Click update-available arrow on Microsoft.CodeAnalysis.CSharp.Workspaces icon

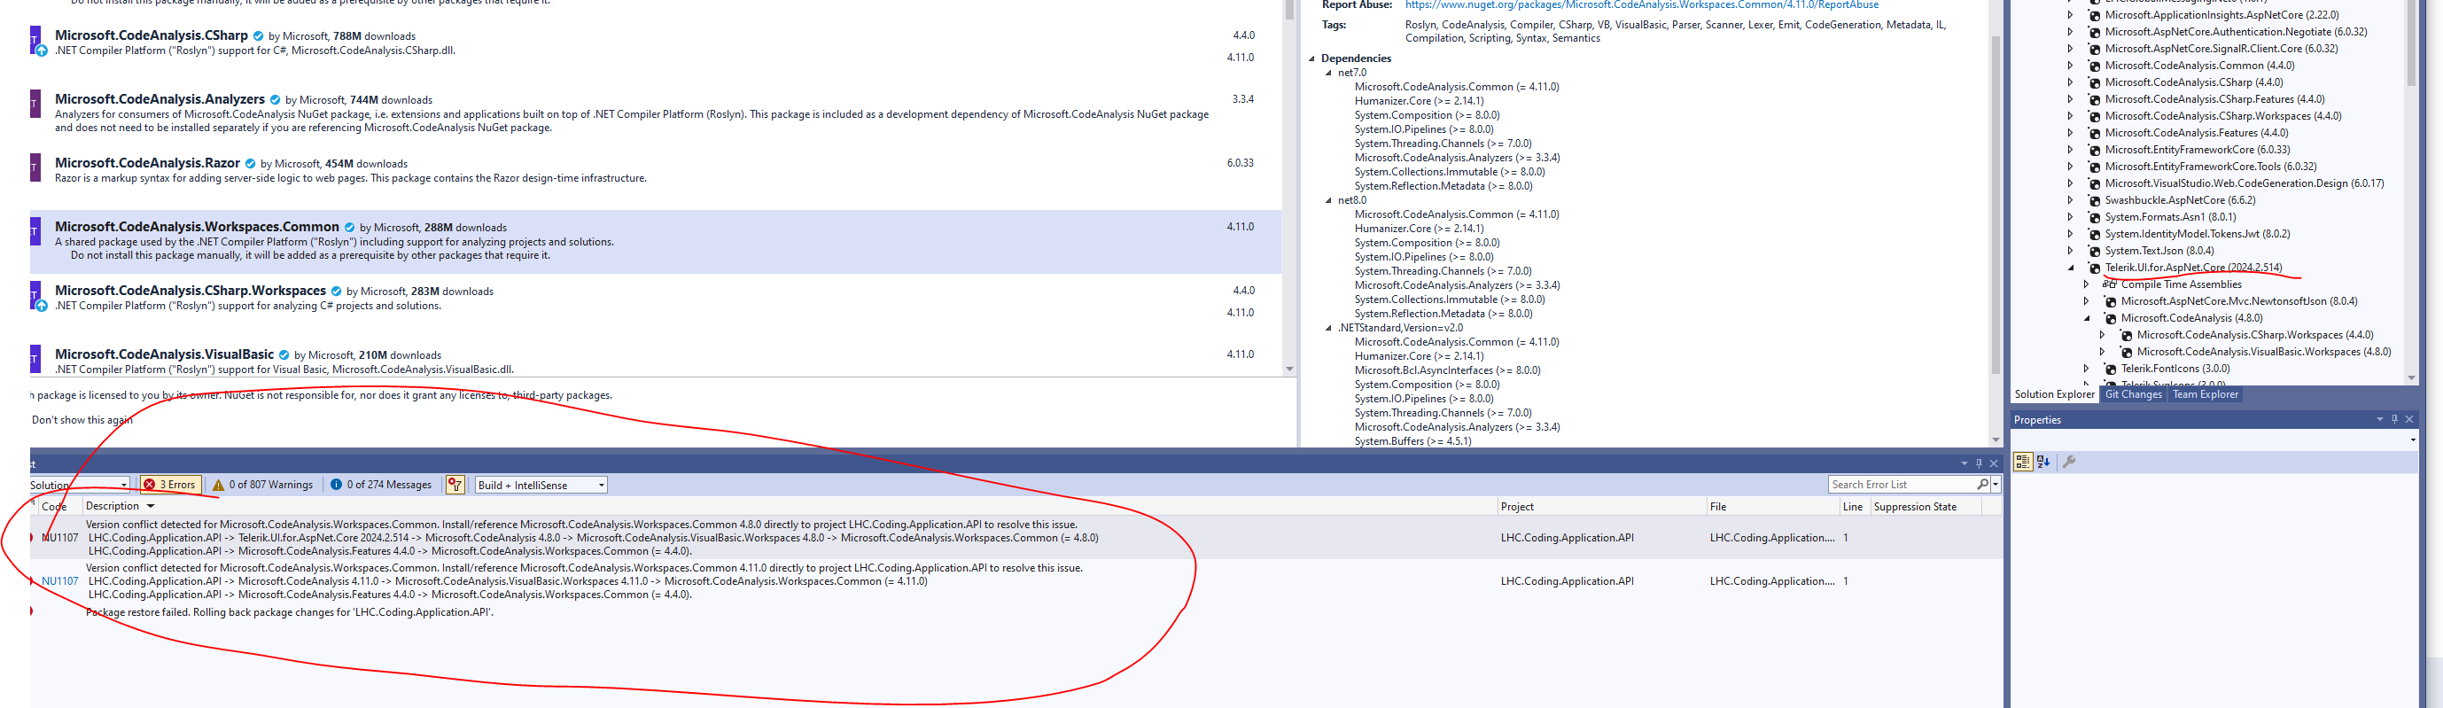point(42,305)
